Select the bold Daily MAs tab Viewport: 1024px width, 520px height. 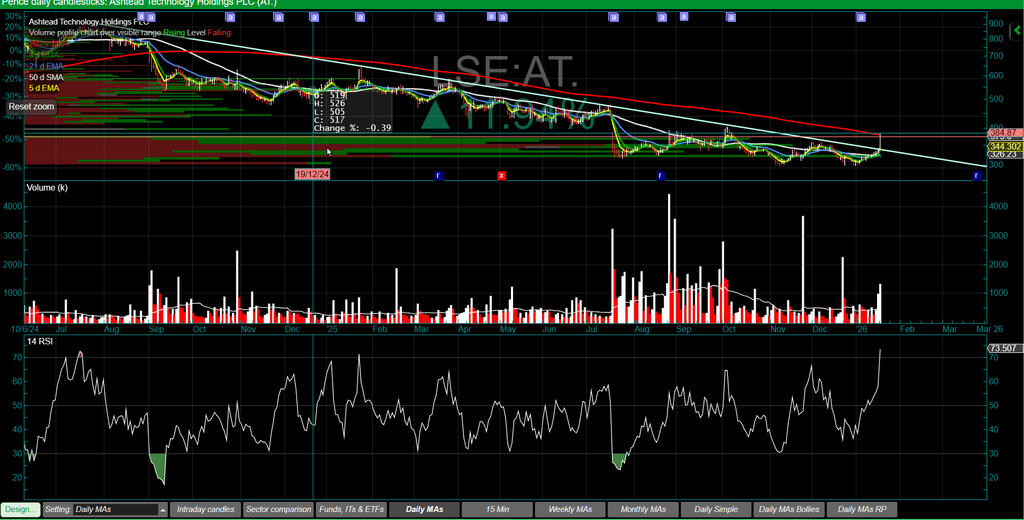pyautogui.click(x=424, y=509)
